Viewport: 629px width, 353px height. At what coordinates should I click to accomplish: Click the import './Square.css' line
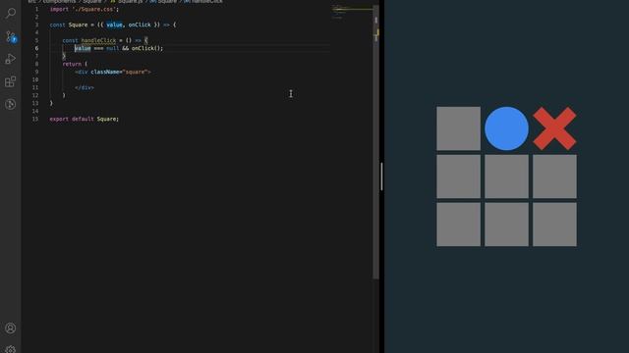point(85,9)
